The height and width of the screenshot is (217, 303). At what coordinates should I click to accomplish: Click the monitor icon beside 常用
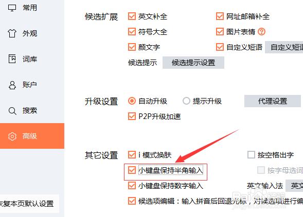(x=12, y=8)
